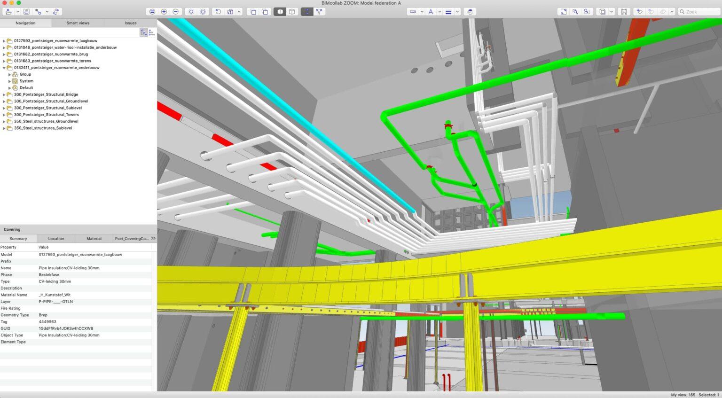Click the zoom window selection icon

586,11
